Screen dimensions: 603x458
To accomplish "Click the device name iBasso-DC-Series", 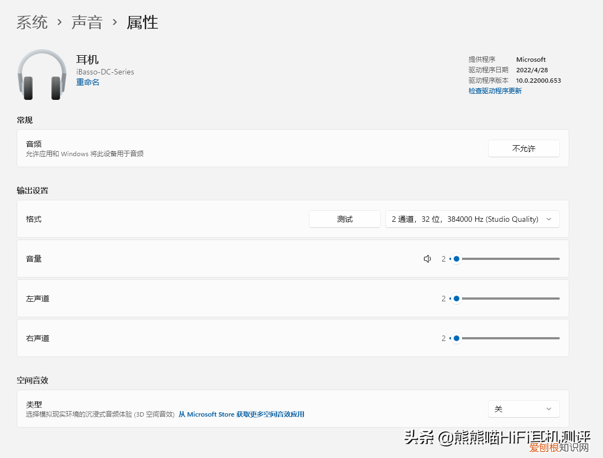I will click(x=105, y=72).
